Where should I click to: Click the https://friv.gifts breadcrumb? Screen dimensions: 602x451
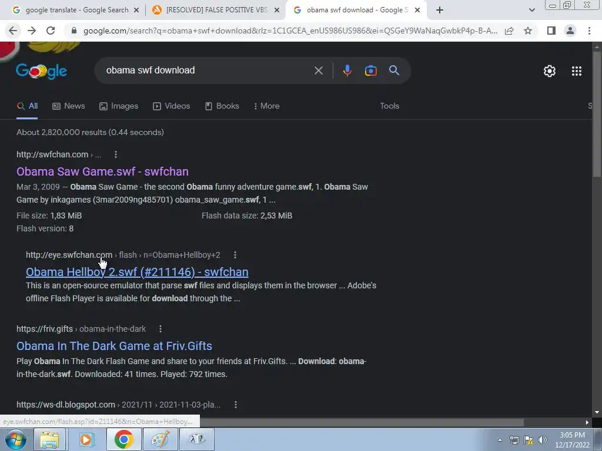pyautogui.click(x=45, y=329)
